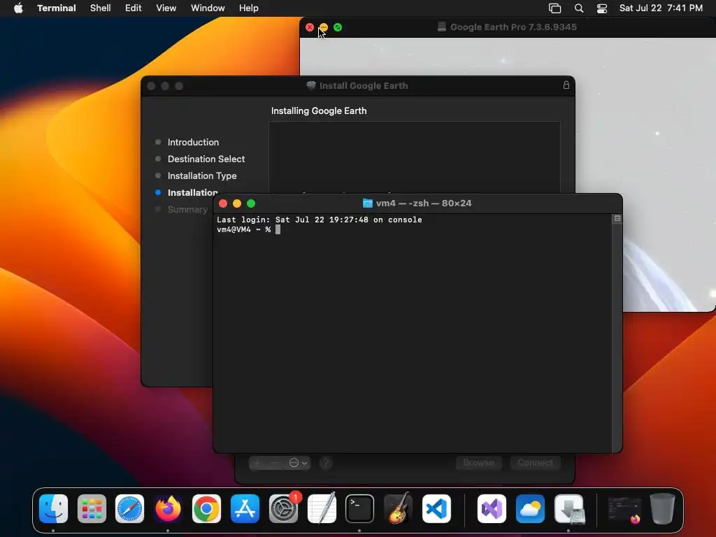Open Spotlight search in menu bar
Viewport: 716px width, 537px height.
tap(579, 8)
